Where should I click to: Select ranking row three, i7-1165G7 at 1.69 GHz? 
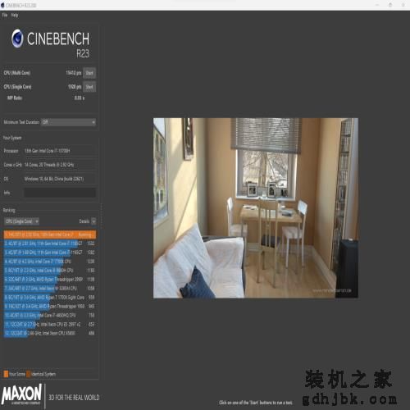50,253
